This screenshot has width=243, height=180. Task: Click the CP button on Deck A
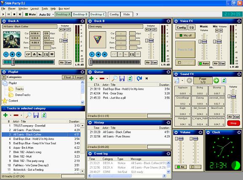[28, 54]
